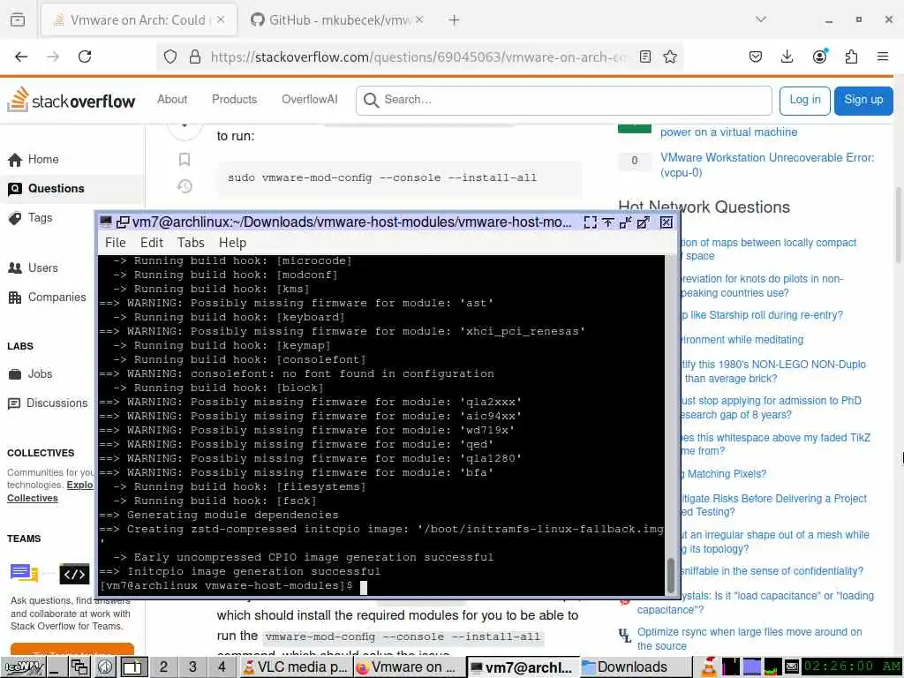Screen dimensions: 904x678
Task: Expand the list all tabs chevron
Action: coord(761,19)
